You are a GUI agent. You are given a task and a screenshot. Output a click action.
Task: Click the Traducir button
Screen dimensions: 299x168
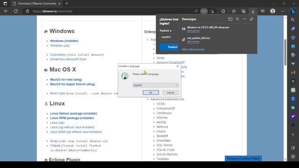pos(169,47)
